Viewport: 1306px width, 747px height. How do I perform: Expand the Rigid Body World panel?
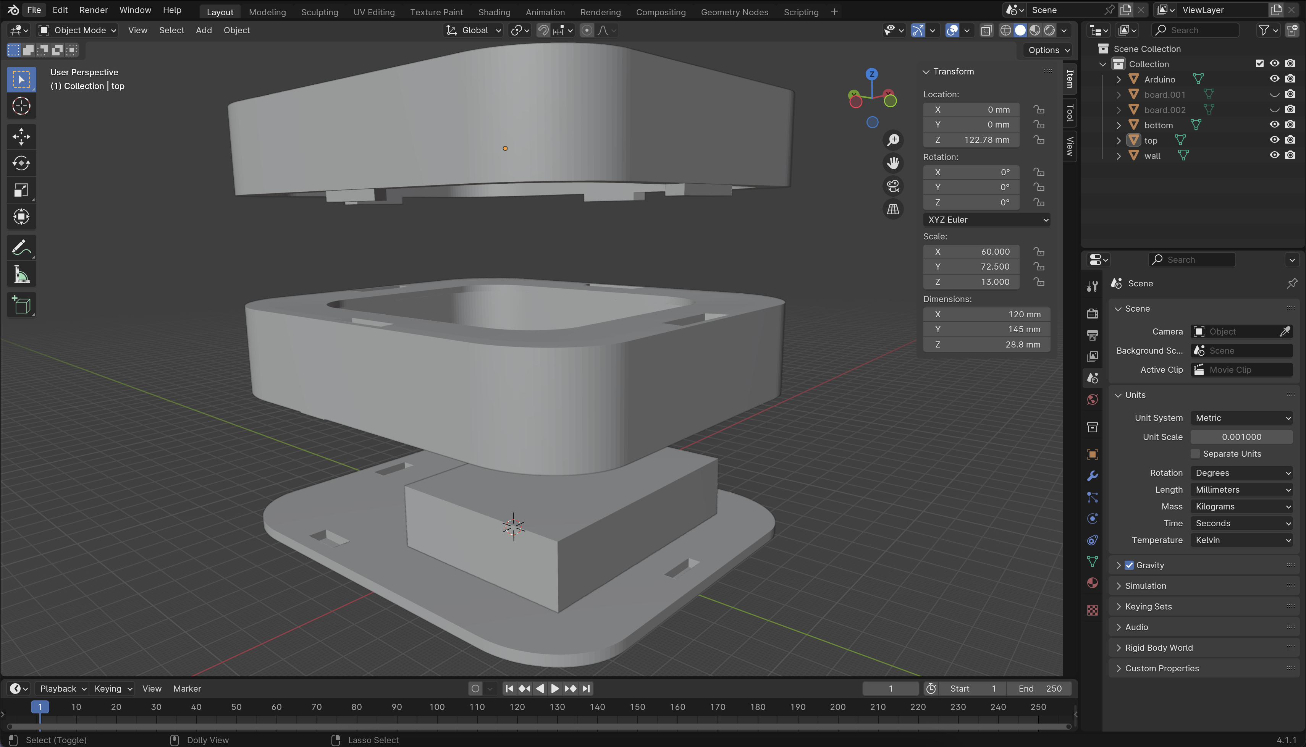click(1158, 647)
